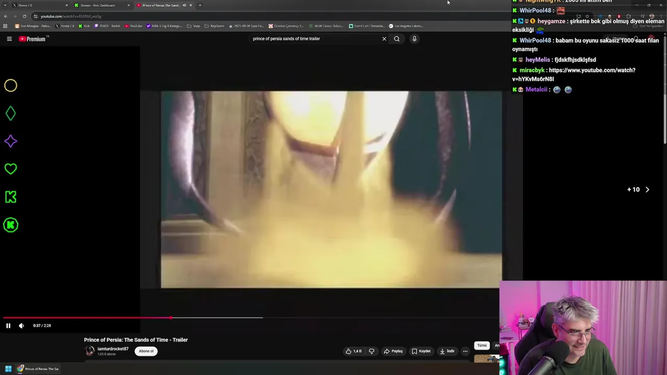Open the Event List / Streamlabs bookmark

(x=367, y=26)
